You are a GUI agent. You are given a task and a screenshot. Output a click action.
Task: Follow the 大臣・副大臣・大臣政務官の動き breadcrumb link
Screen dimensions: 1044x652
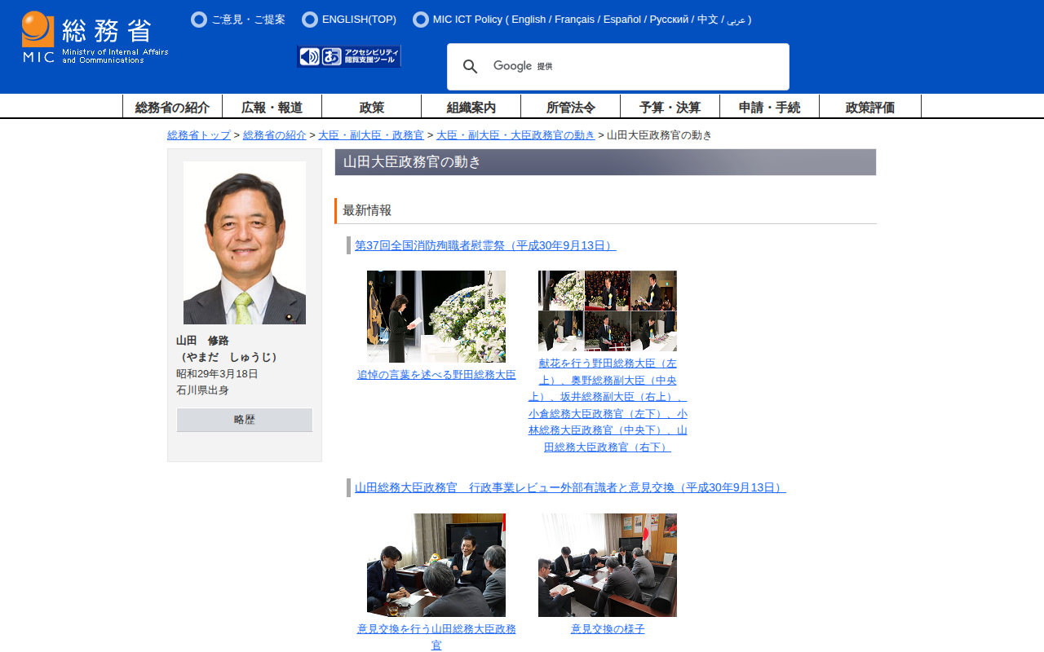pos(515,135)
